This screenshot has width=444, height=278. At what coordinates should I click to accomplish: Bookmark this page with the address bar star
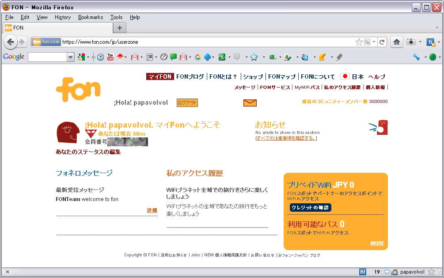pyautogui.click(x=359, y=42)
